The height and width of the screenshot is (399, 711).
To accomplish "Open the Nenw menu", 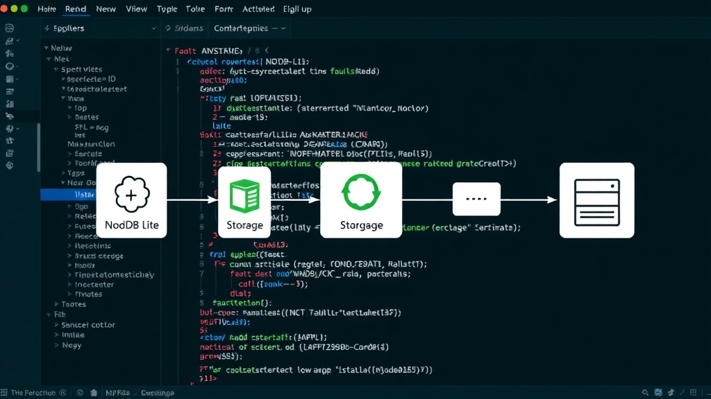I will [x=106, y=9].
